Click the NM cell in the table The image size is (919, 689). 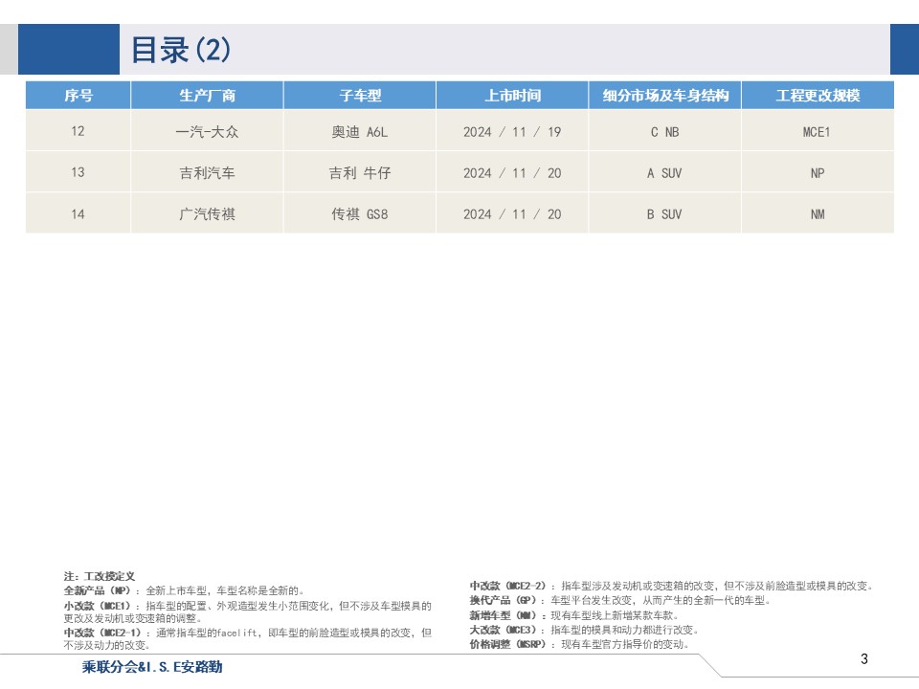click(x=818, y=213)
